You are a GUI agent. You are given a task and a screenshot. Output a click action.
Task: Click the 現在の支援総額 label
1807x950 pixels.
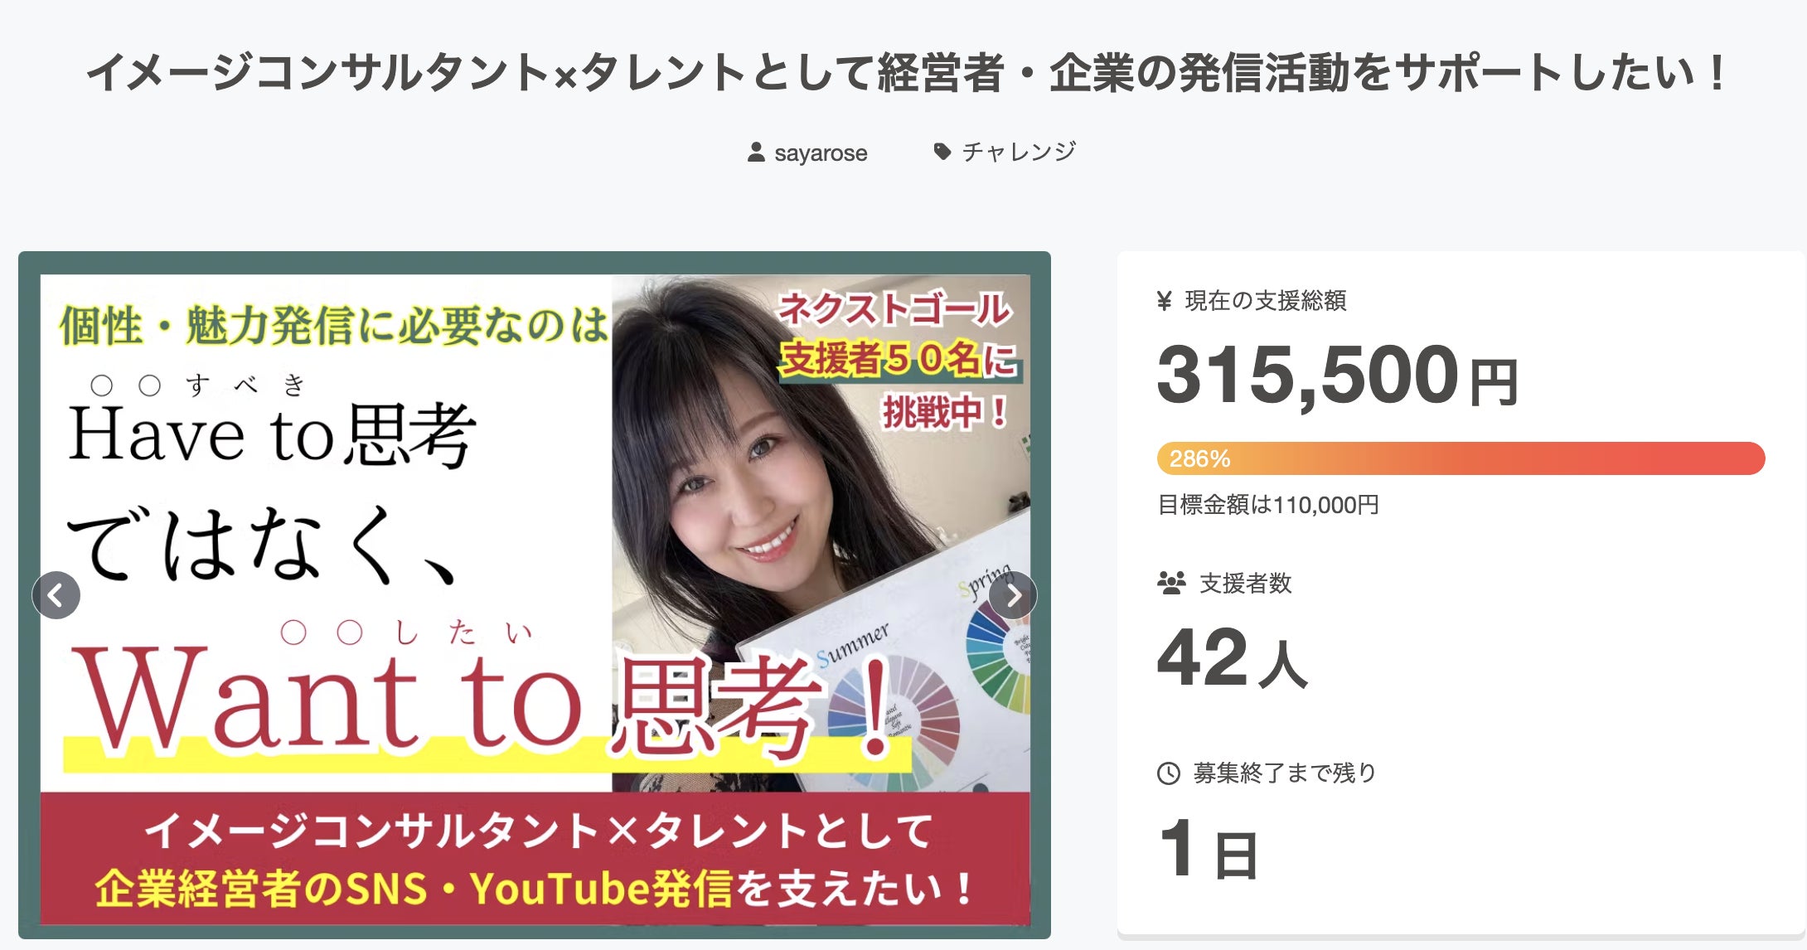[1265, 301]
